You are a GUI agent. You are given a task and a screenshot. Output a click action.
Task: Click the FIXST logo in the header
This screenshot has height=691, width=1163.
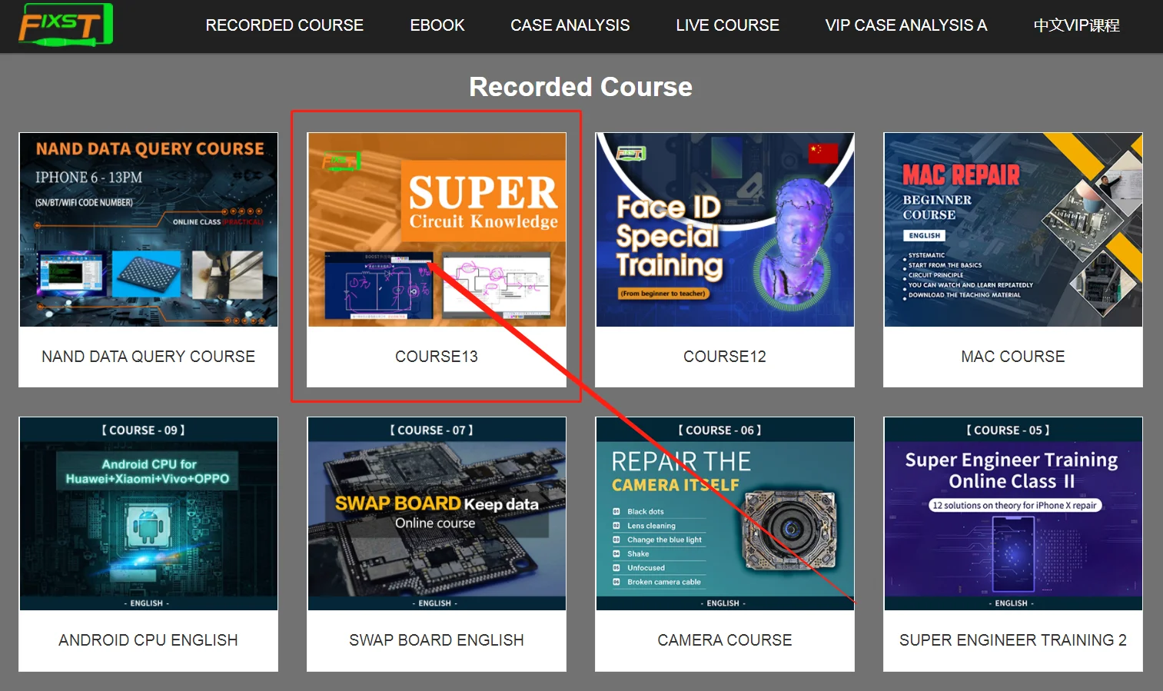click(66, 25)
